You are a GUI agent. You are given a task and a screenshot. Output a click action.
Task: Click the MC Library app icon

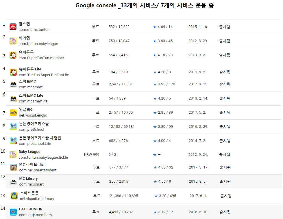click(14, 181)
